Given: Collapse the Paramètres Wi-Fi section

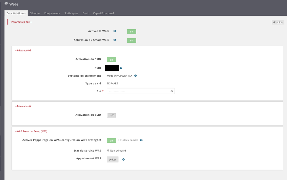Looking at the screenshot, I should click(20, 22).
